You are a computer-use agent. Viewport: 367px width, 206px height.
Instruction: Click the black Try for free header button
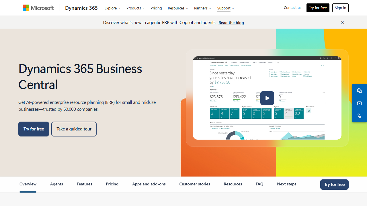pos(318,8)
